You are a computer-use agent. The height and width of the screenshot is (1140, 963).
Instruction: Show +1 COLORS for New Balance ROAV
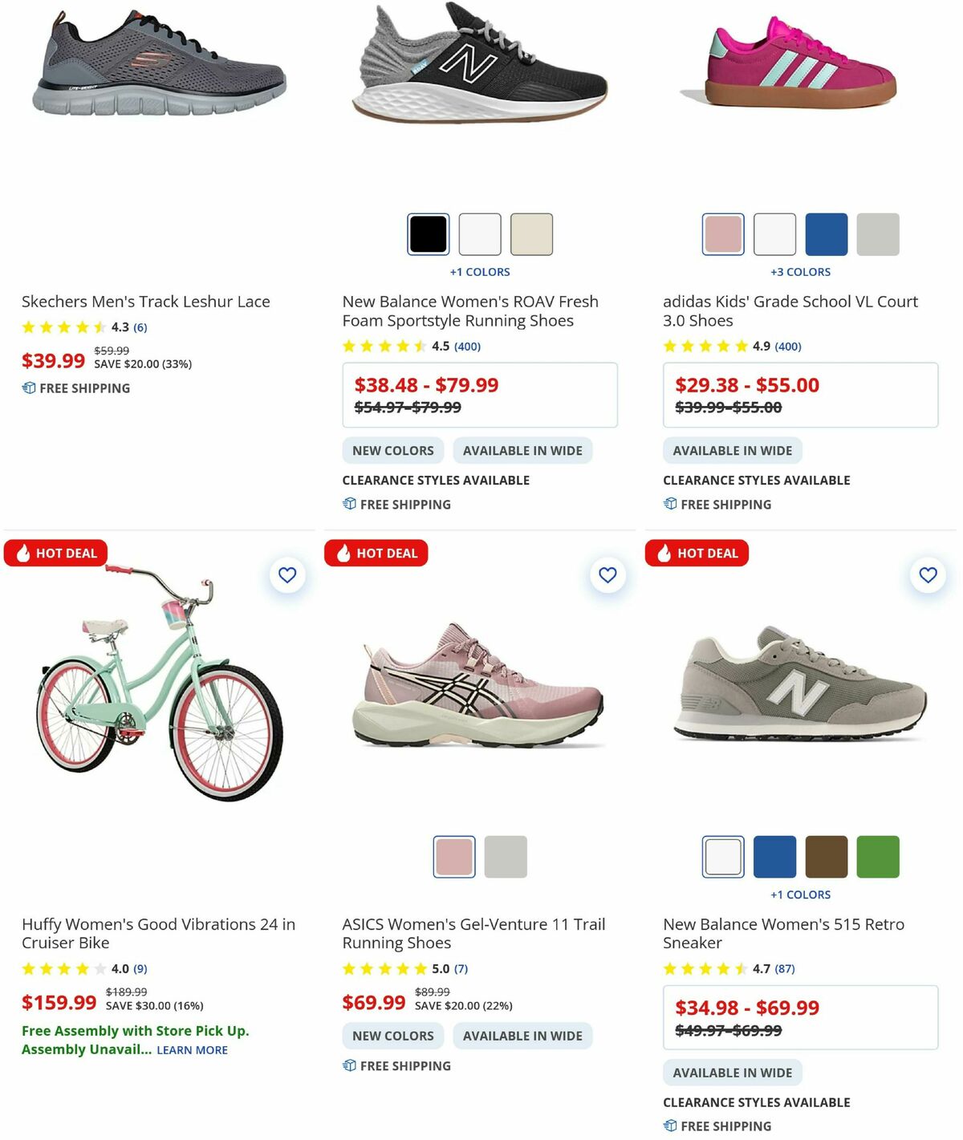coord(480,272)
